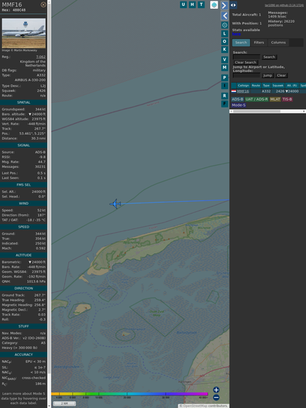The height and width of the screenshot is (408, 306).
Task: Toggle the L labels map button
Action: point(224,34)
